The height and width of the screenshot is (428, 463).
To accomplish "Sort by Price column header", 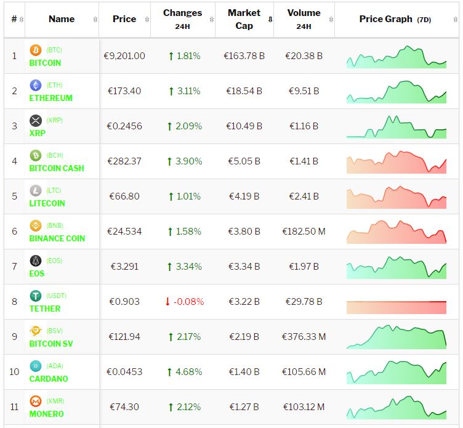I will click(x=124, y=19).
